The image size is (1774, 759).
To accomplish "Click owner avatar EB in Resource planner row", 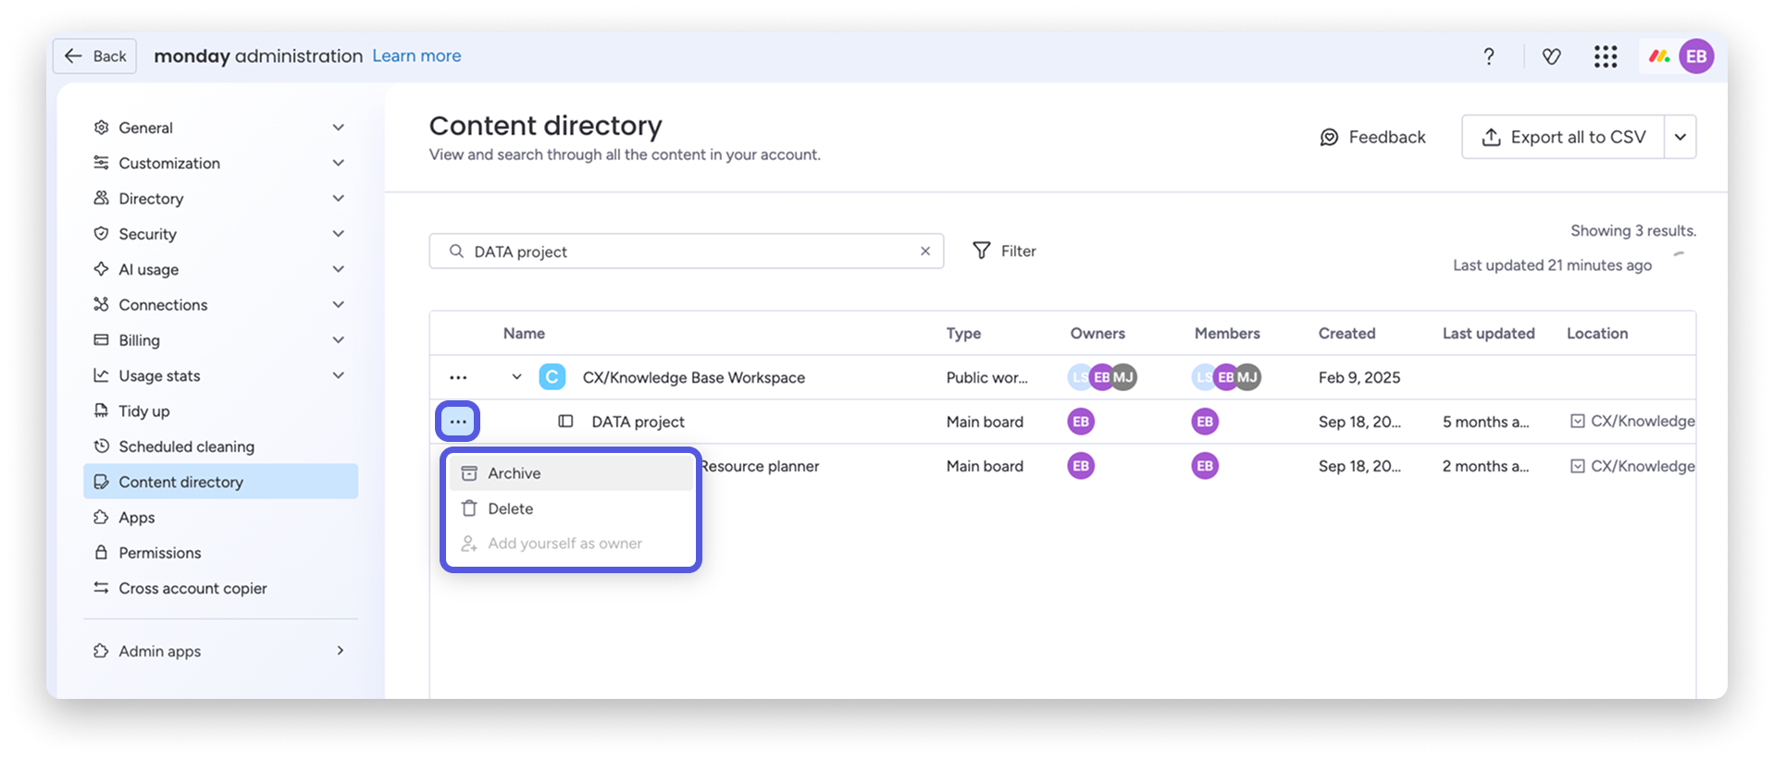I will pyautogui.click(x=1081, y=466).
